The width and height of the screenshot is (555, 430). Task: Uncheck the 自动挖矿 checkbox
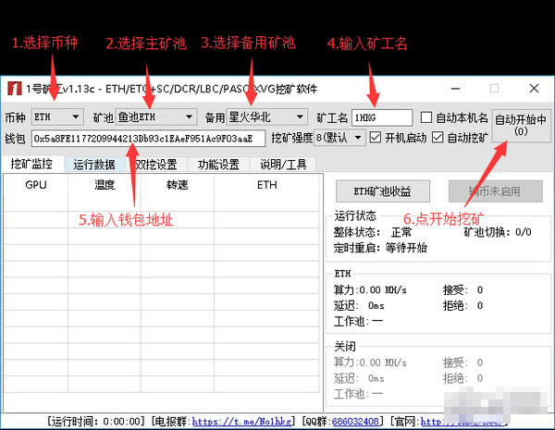point(438,138)
